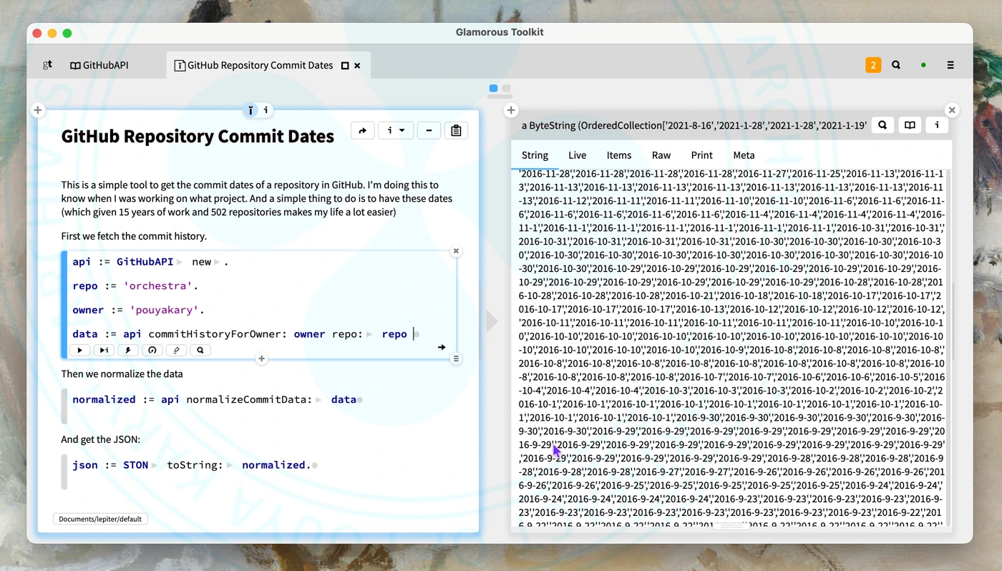Click the Documents/lepiter/default database button
Image resolution: width=1002 pixels, height=571 pixels.
(x=99, y=518)
